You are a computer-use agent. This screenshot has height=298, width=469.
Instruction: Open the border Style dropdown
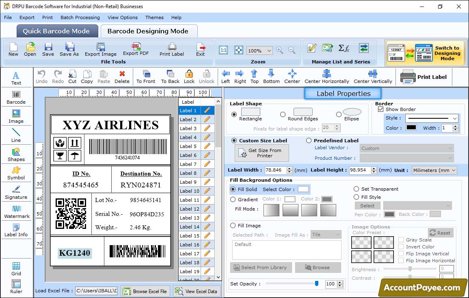[455, 118]
